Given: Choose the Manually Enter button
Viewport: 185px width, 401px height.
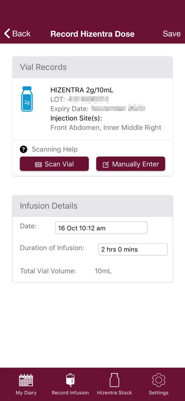Looking at the screenshot, I should pos(131,164).
